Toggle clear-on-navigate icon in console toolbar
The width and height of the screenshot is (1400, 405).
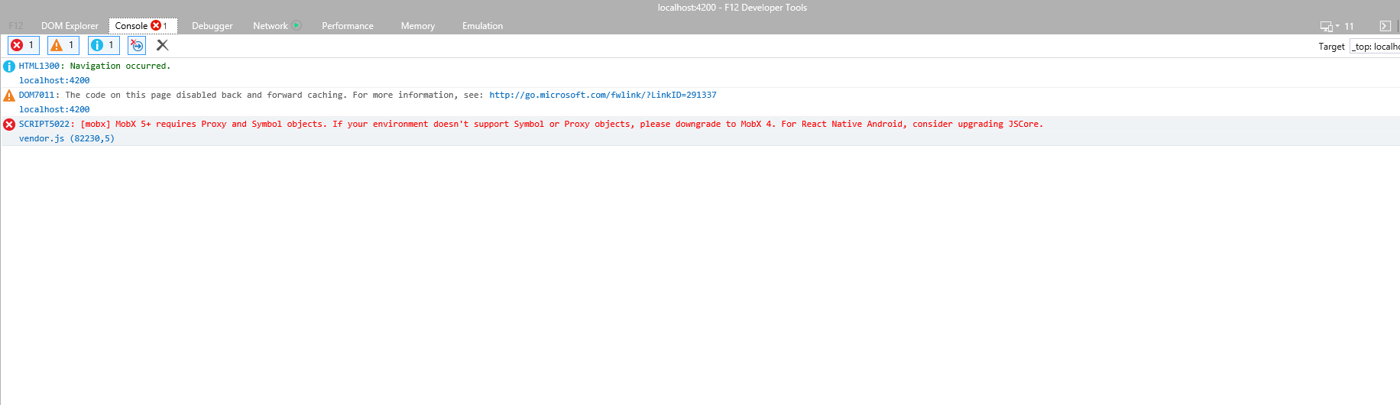(137, 45)
